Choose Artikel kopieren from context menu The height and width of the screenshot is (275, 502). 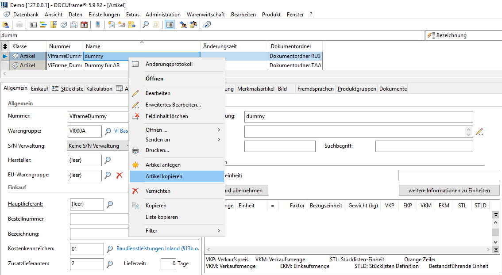[177, 176]
